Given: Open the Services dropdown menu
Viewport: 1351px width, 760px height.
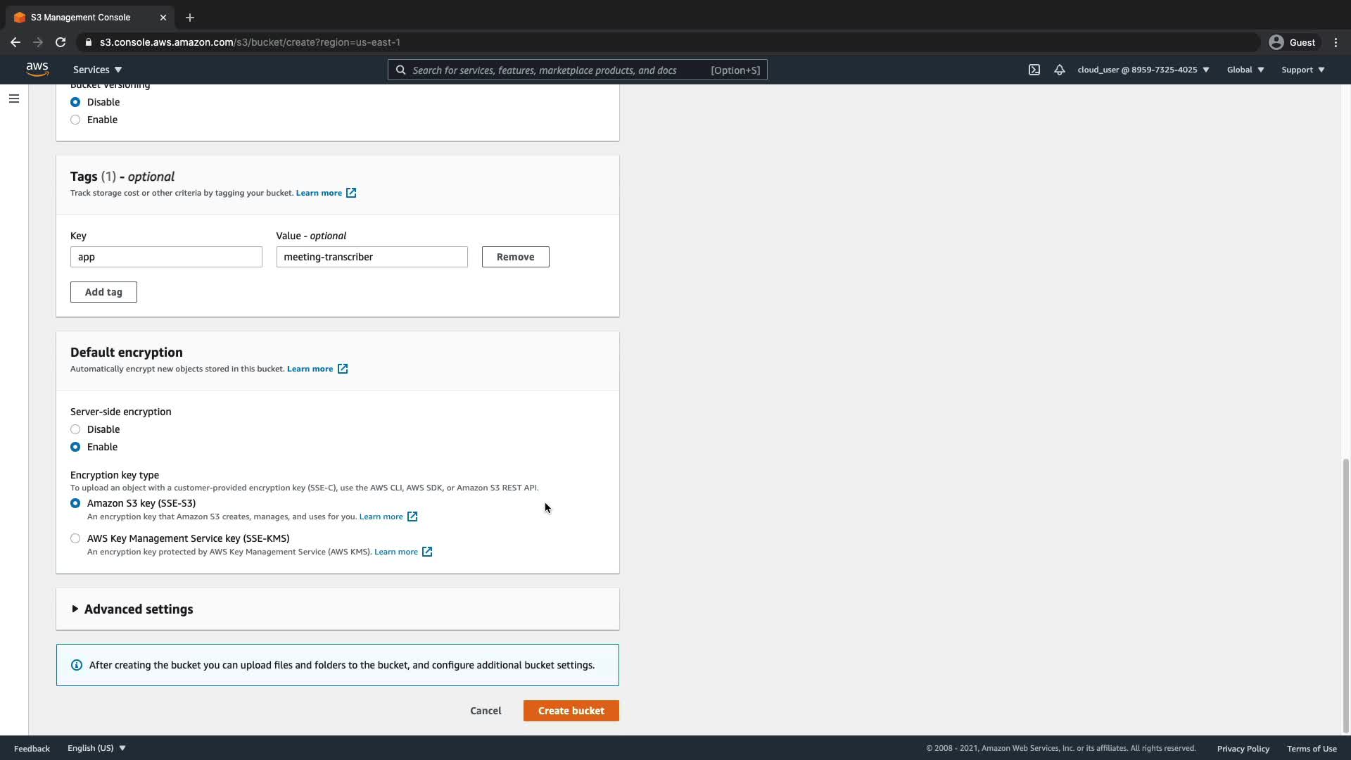Looking at the screenshot, I should click(x=98, y=70).
